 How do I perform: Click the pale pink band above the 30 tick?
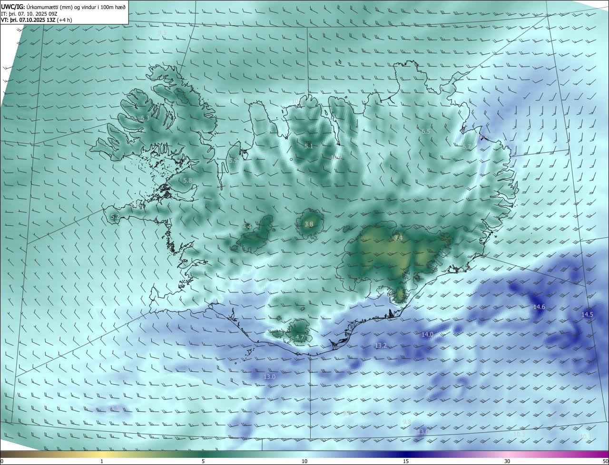[507, 455]
